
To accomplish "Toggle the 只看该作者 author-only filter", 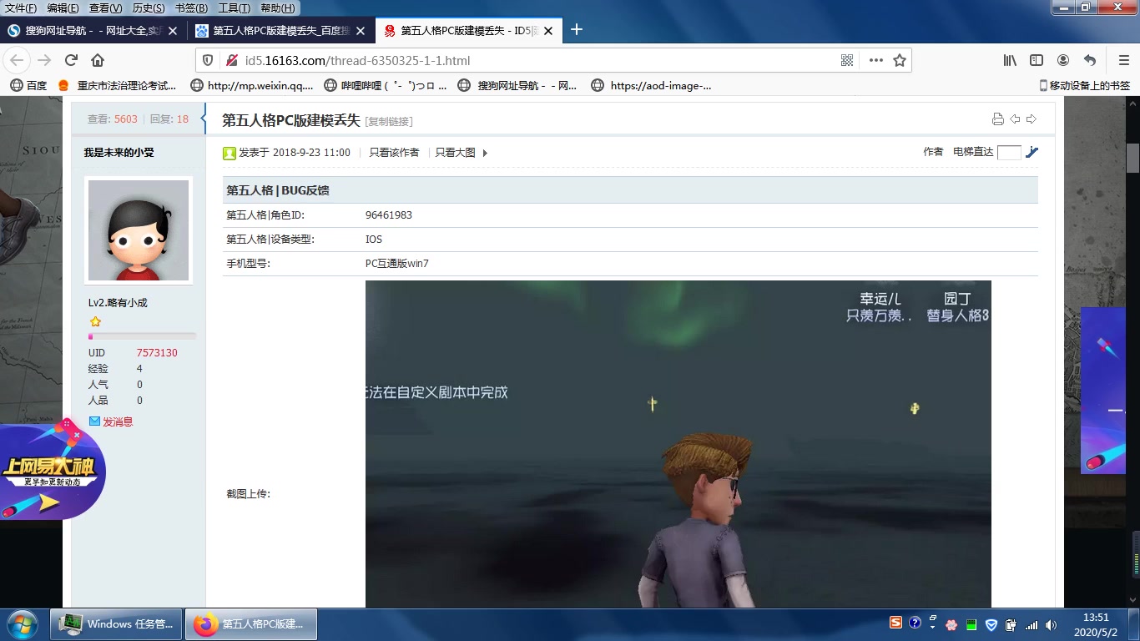I will [x=394, y=153].
